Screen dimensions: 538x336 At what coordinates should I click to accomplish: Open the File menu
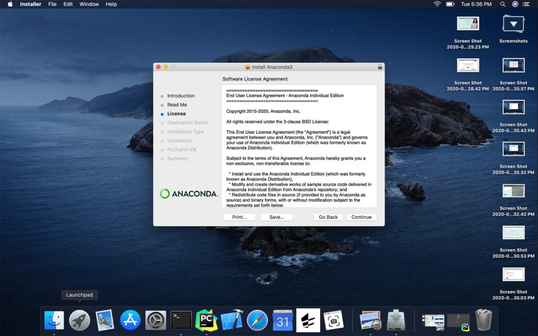(52, 4)
